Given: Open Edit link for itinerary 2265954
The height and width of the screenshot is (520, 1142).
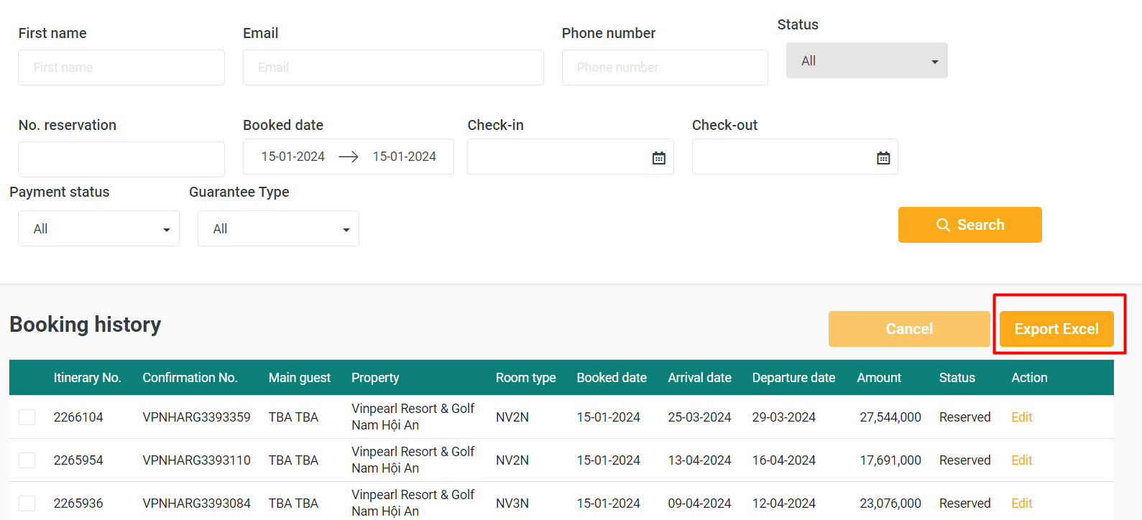Looking at the screenshot, I should tap(1021, 460).
